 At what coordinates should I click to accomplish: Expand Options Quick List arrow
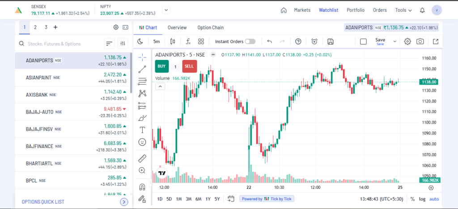click(x=124, y=202)
